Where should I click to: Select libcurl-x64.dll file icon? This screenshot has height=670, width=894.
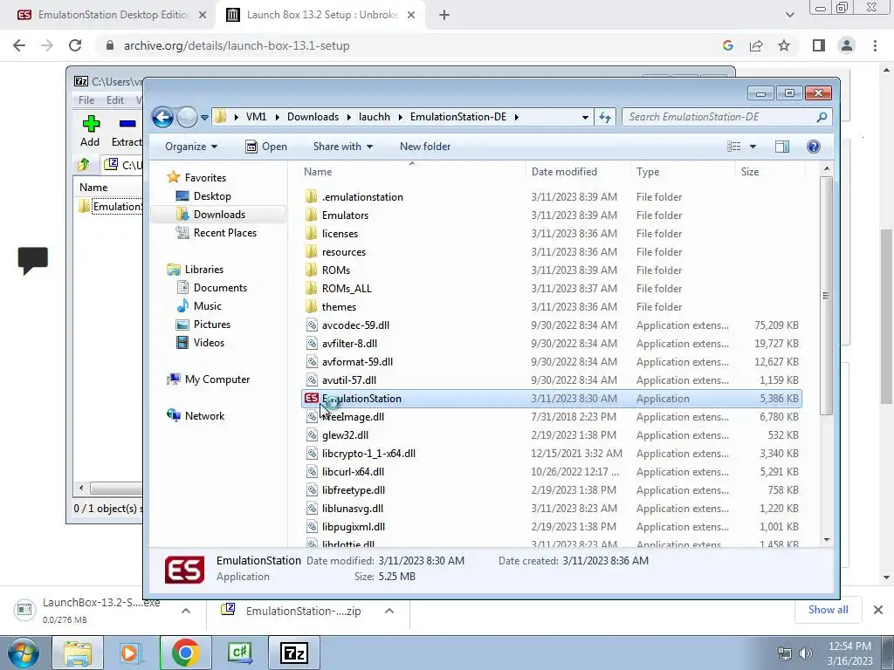[312, 472]
